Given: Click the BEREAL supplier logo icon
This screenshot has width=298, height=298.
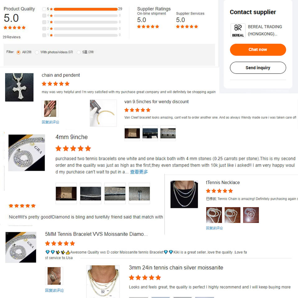Looking at the screenshot, I should click(238, 30).
